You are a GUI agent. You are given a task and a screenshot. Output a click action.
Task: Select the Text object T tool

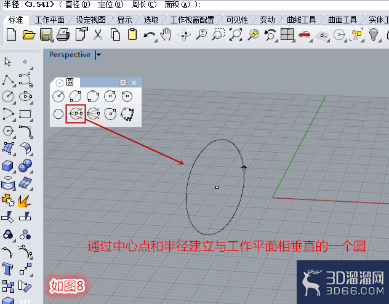pyautogui.click(x=7, y=270)
